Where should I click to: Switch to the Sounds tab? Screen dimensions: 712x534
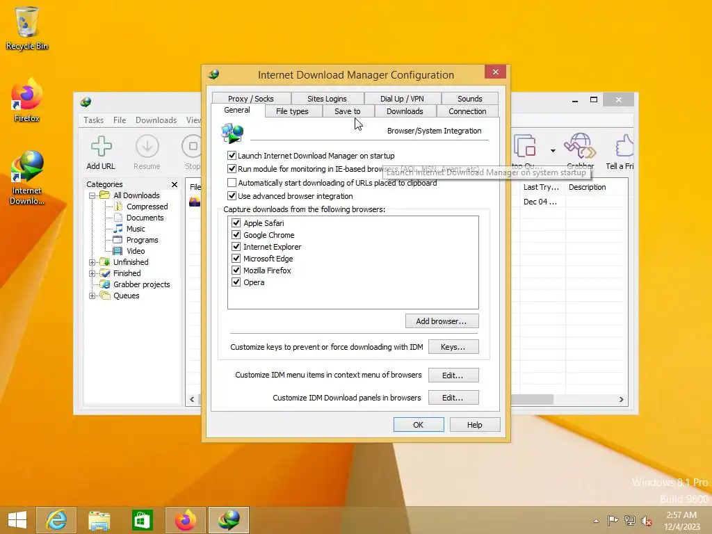(x=470, y=99)
